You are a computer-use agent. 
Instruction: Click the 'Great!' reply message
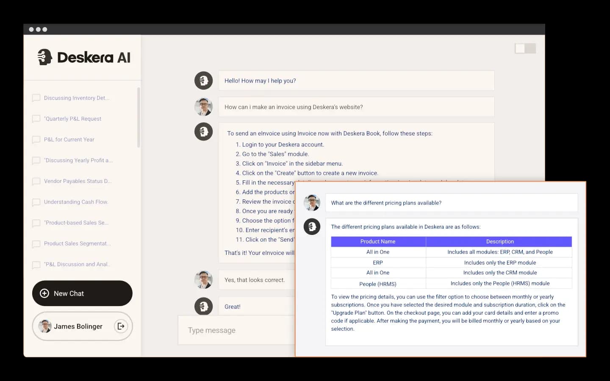tap(257, 306)
